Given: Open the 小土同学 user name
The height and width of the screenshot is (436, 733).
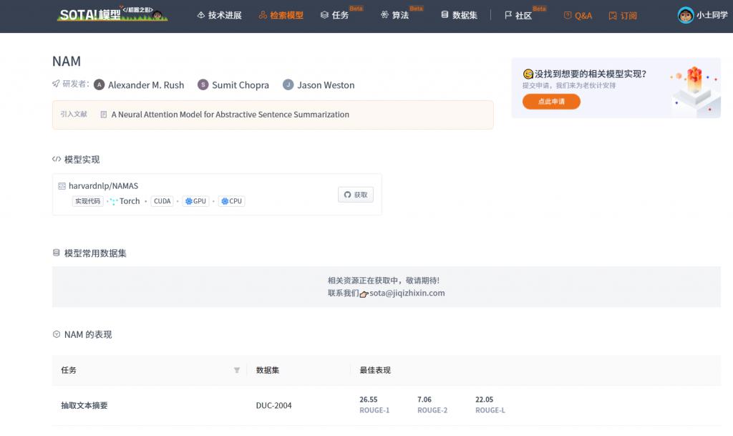Looking at the screenshot, I should 712,15.
